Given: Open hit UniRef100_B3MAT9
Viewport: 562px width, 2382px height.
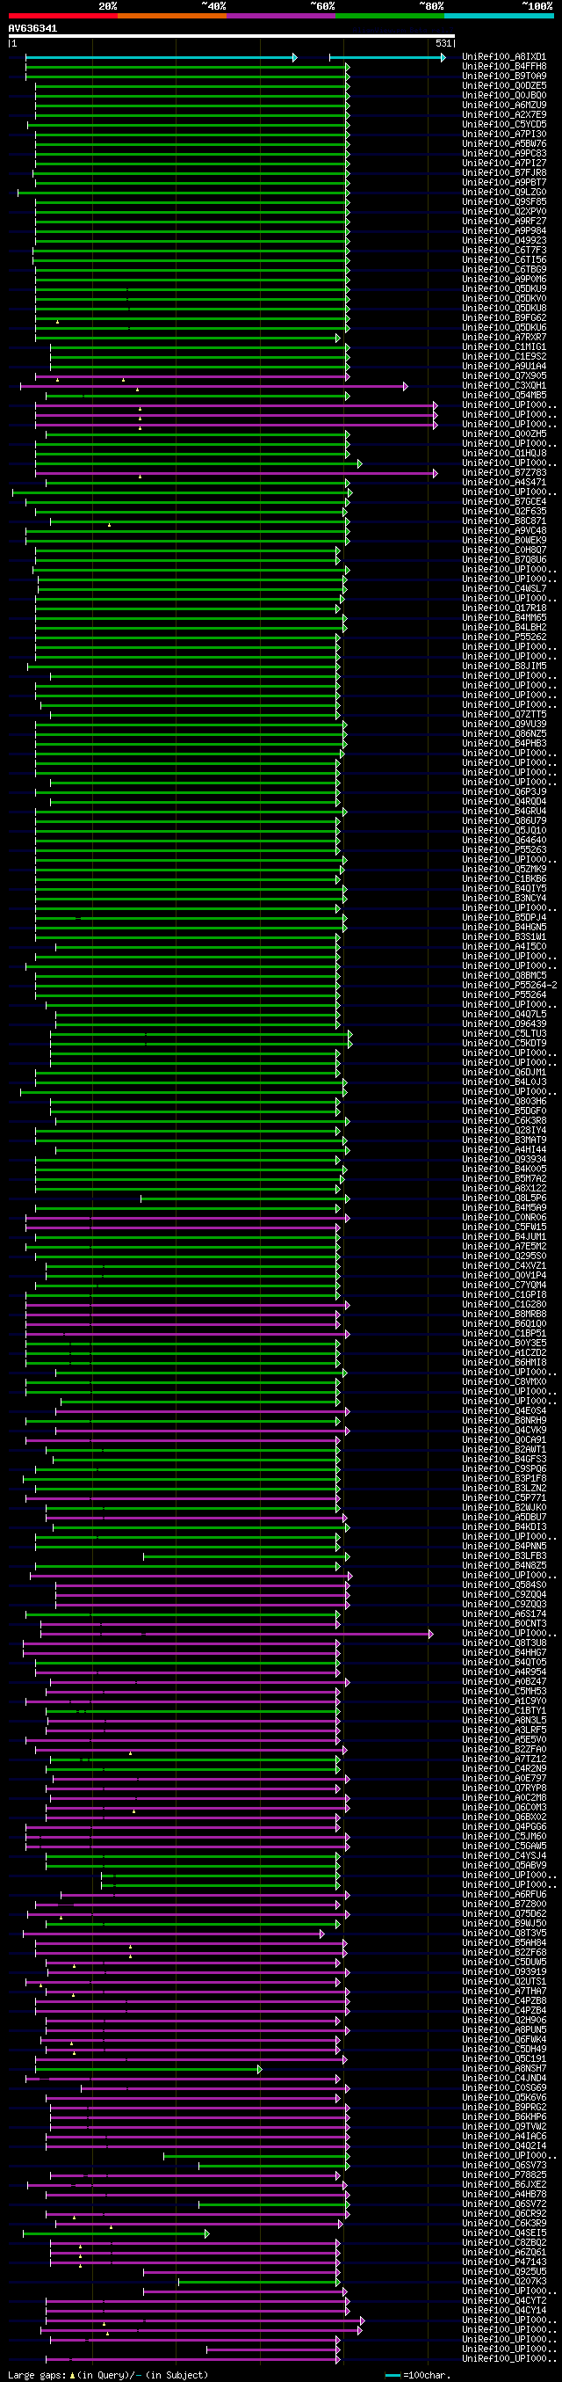Looking at the screenshot, I should [504, 1140].
